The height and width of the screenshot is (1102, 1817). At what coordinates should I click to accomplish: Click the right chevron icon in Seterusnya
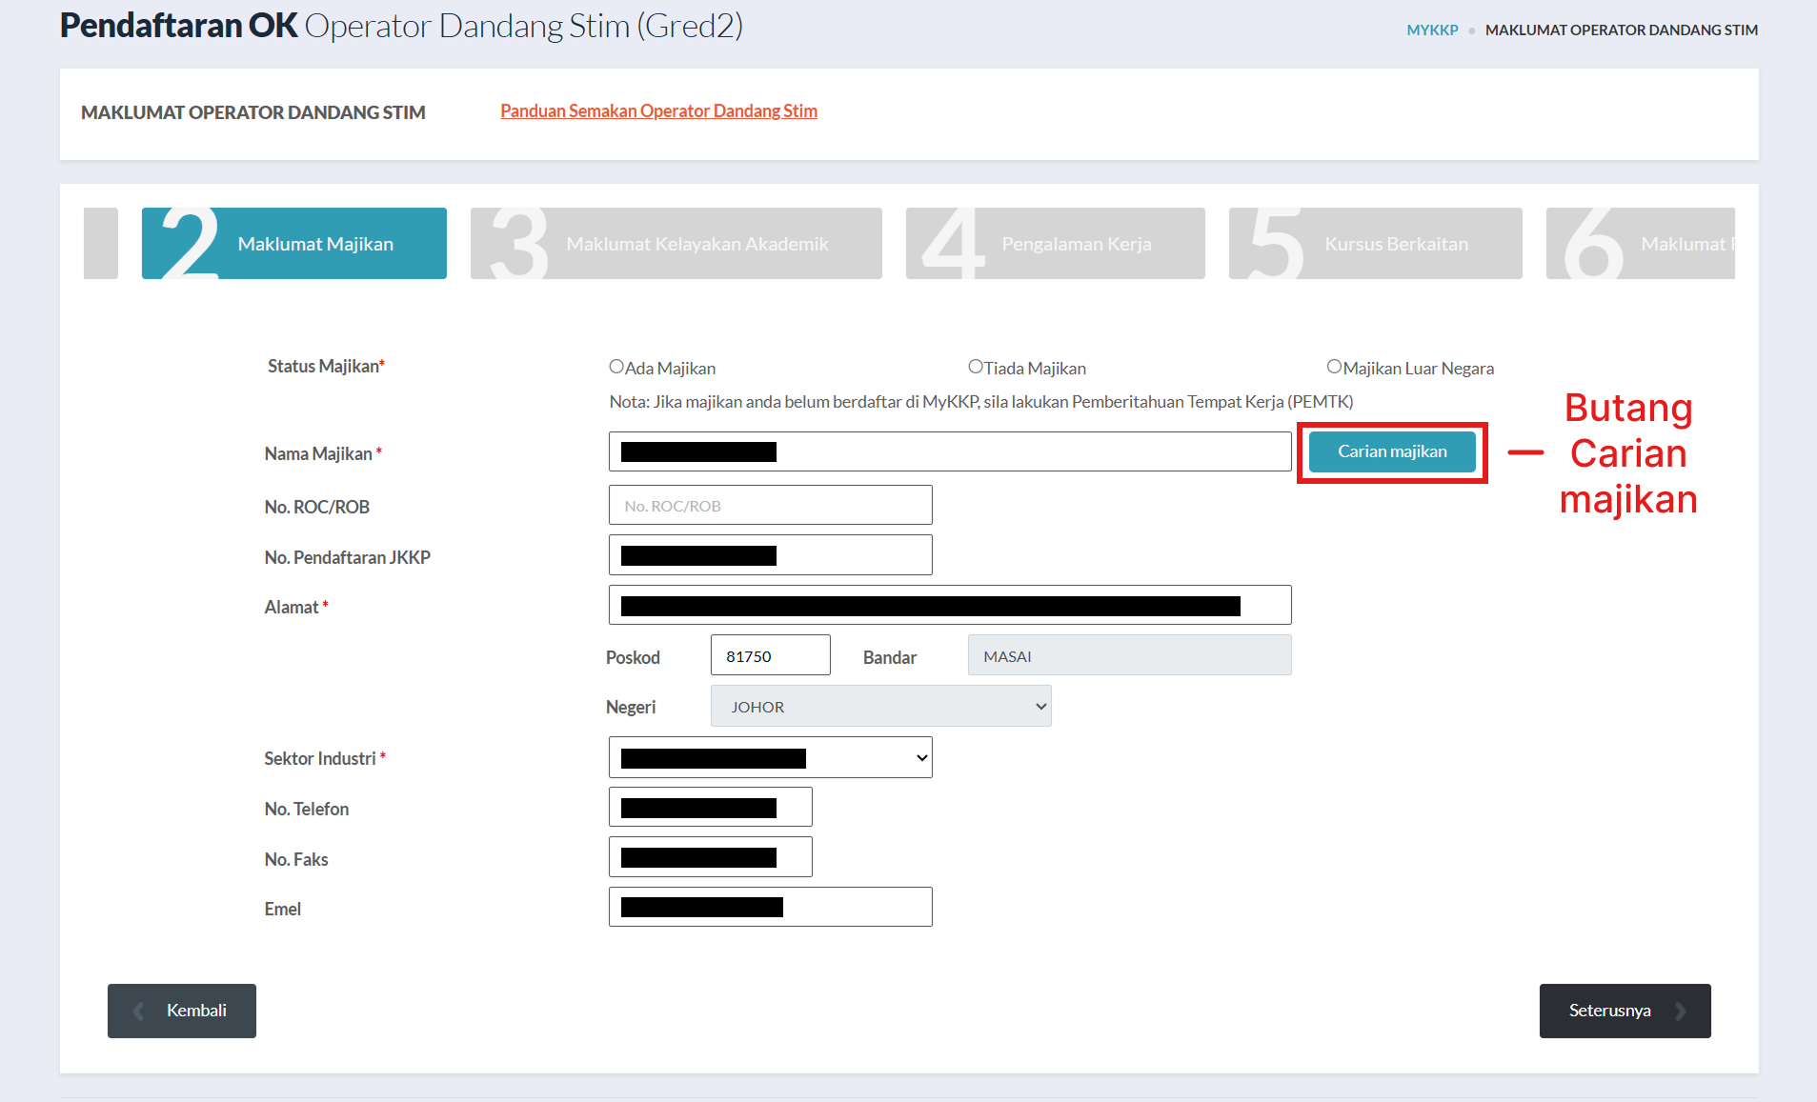click(x=1681, y=1012)
